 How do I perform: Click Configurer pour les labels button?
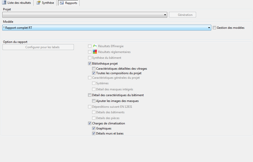[38, 47]
